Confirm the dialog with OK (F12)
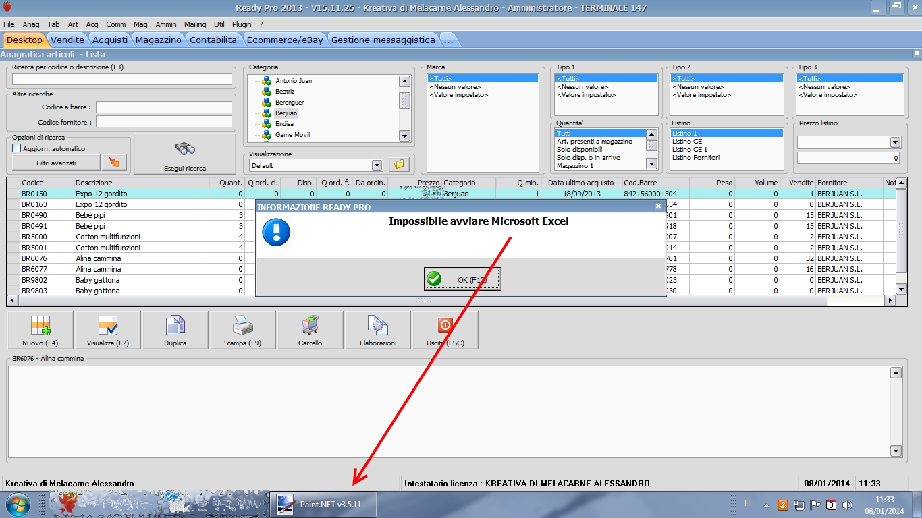This screenshot has width=922, height=518. click(x=462, y=279)
